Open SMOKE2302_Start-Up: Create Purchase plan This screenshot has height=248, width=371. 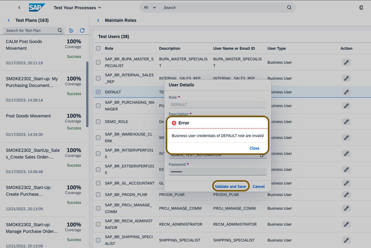43,198
